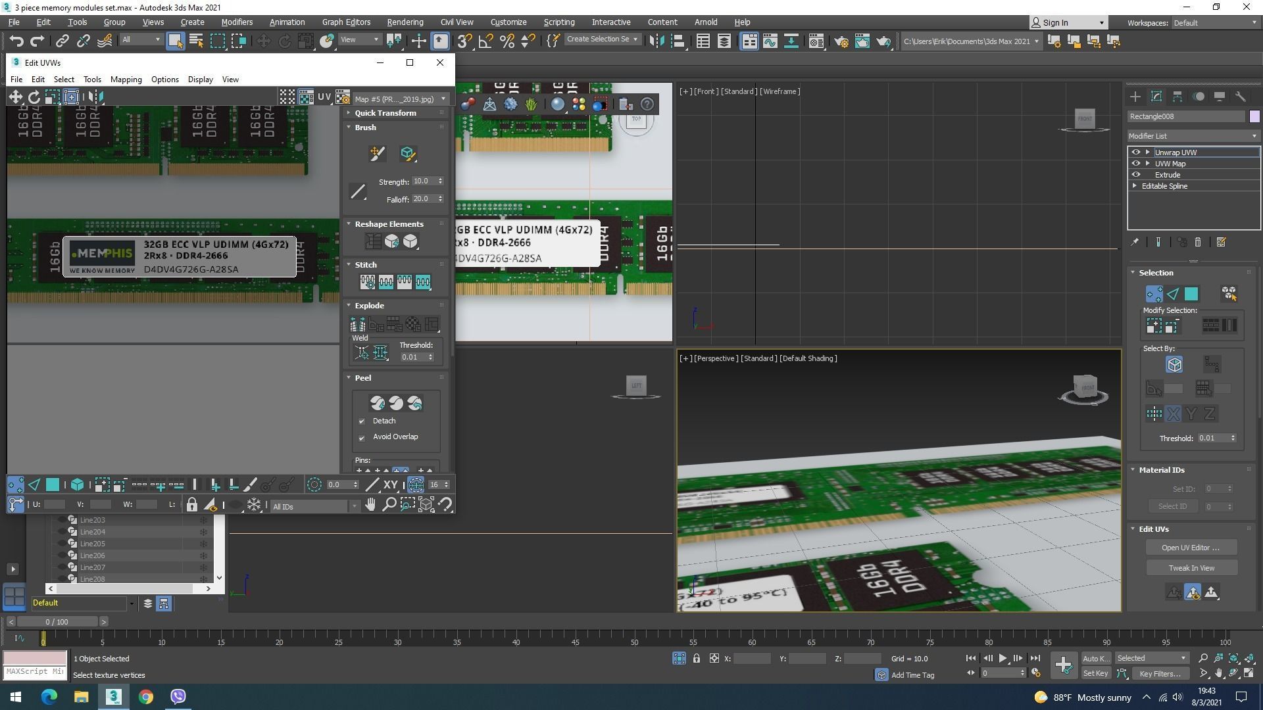Screen dimensions: 1263x710
Task: Click Remove modifier trash icon
Action: tap(1198, 242)
